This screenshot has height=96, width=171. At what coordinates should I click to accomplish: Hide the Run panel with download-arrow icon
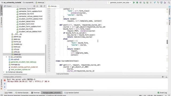166,77
